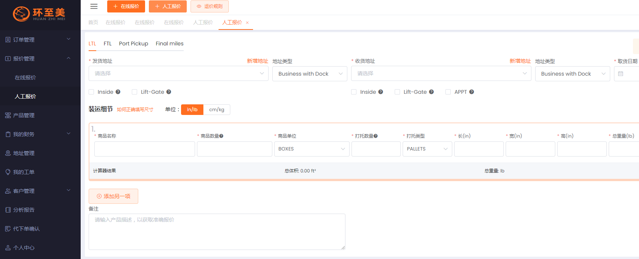Tick the APPT checkbox
The height and width of the screenshot is (259, 639).
pyautogui.click(x=448, y=92)
